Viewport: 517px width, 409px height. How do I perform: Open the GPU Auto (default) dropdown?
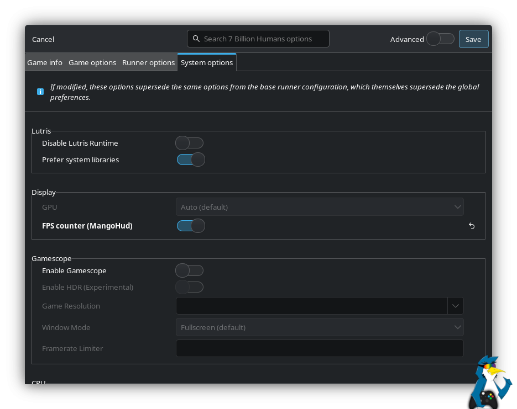click(320, 207)
